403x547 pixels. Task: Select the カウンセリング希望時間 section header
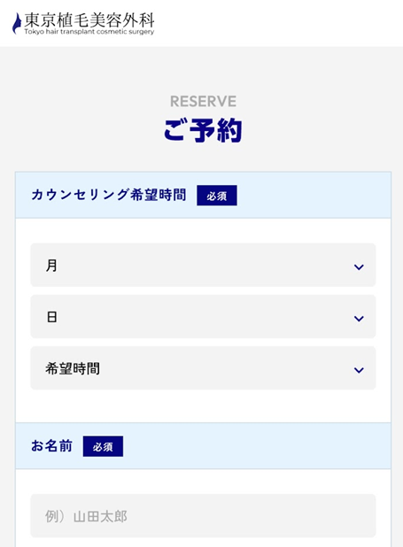coord(108,195)
